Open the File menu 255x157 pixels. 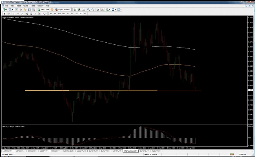(7, 6)
